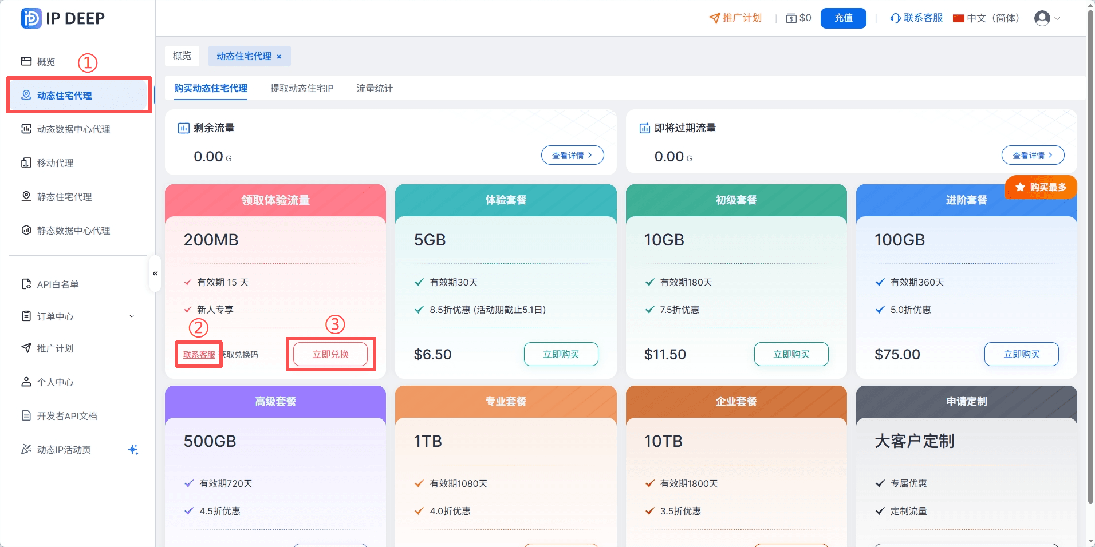Open the user avatar account menu

(x=1044, y=18)
